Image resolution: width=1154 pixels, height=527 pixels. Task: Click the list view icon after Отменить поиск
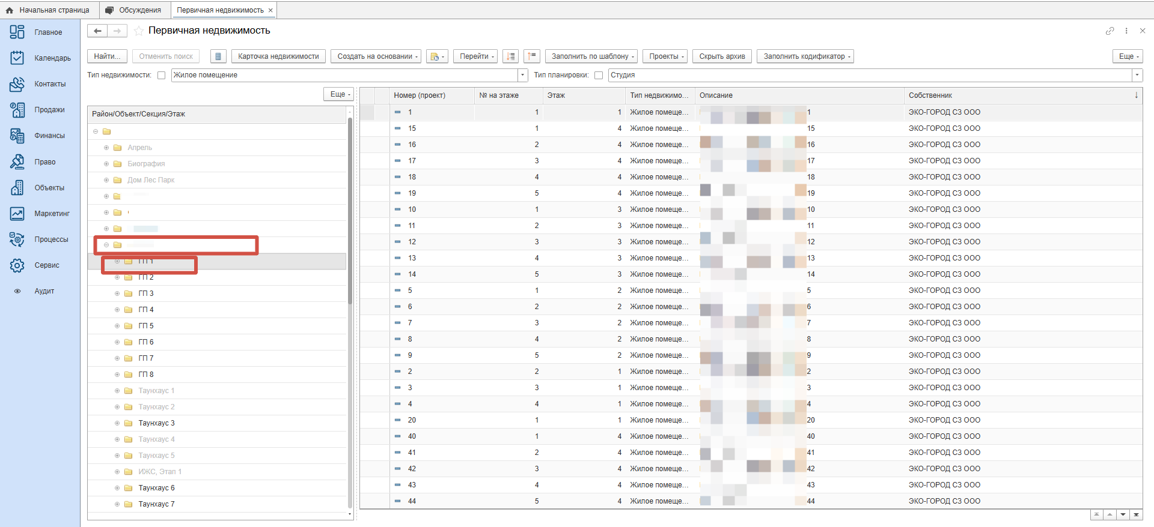218,56
